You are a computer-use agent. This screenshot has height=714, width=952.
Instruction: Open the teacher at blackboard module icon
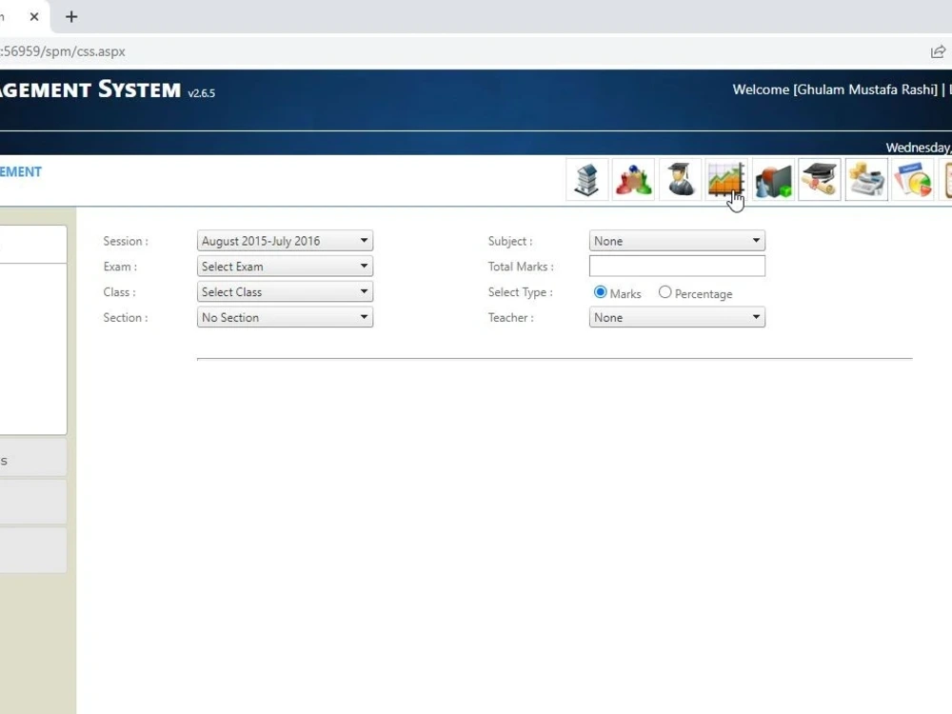tap(773, 180)
